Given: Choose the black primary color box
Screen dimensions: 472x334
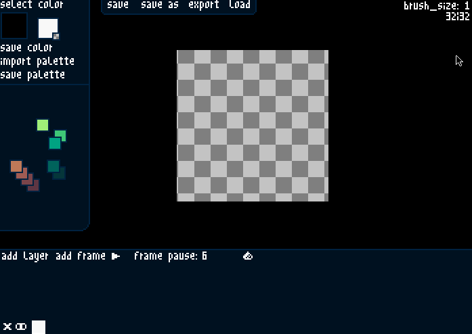Looking at the screenshot, I should pos(14,26).
